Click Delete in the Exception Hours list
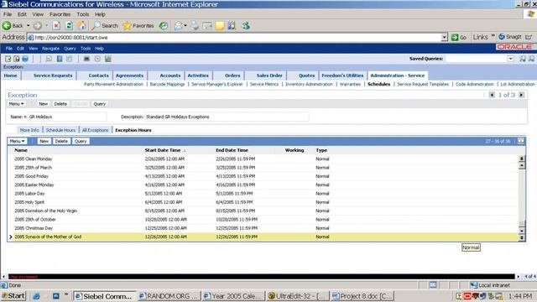The width and height of the screenshot is (537, 302). tap(61, 141)
